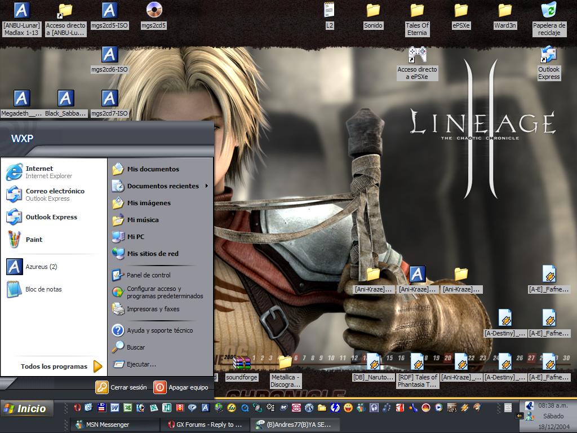Open QuickTime player from the quick launch bar
Screen dimensions: 577x433
(x=245, y=408)
